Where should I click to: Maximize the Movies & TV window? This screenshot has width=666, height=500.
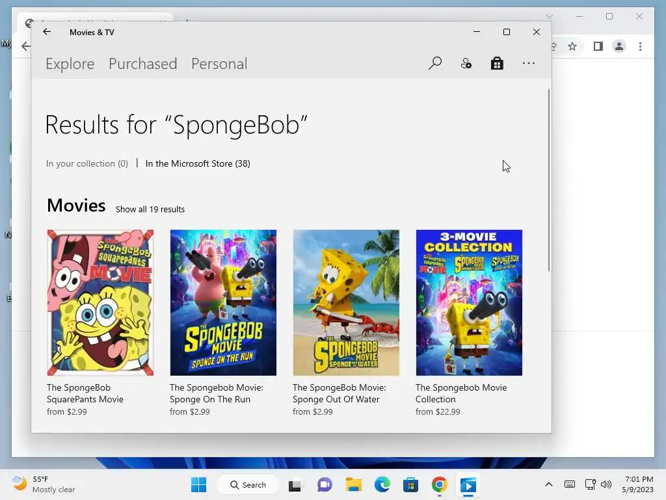pos(506,32)
